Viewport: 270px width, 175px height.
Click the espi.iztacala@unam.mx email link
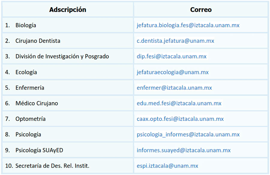point(167,166)
